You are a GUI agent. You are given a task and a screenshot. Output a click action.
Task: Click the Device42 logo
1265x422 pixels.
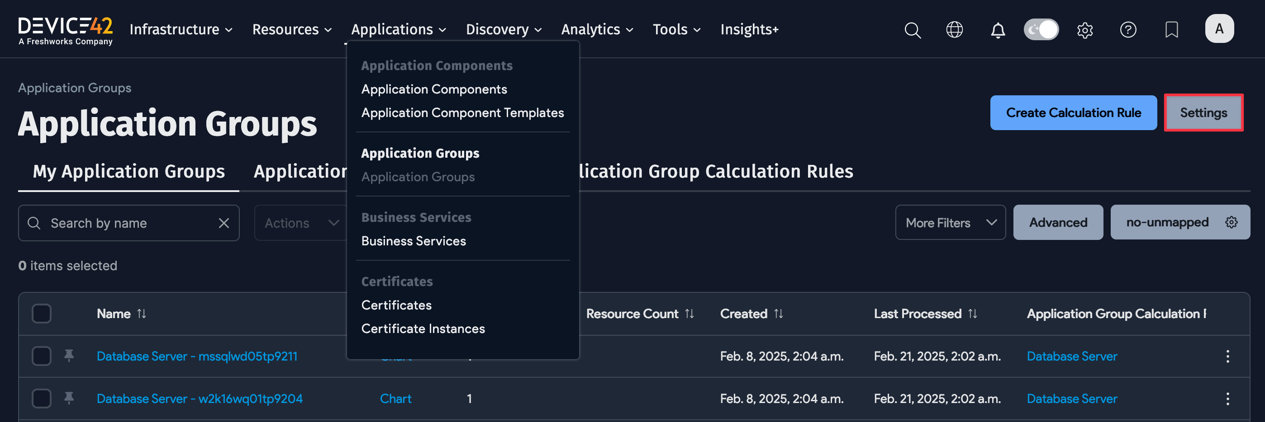pos(65,28)
